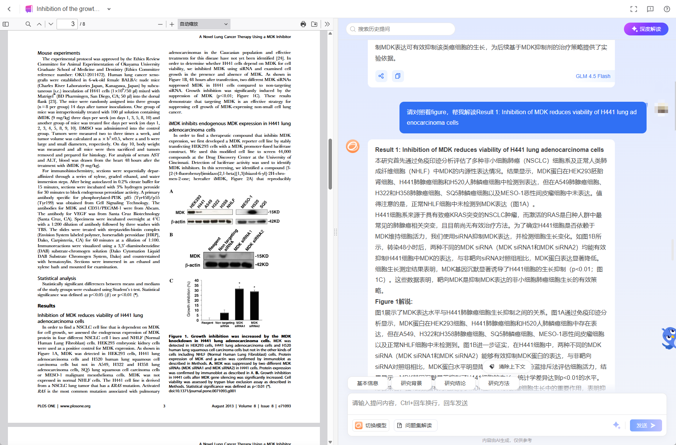Click the PDF scrollbar up arrow
The width and height of the screenshot is (676, 445).
(330, 33)
